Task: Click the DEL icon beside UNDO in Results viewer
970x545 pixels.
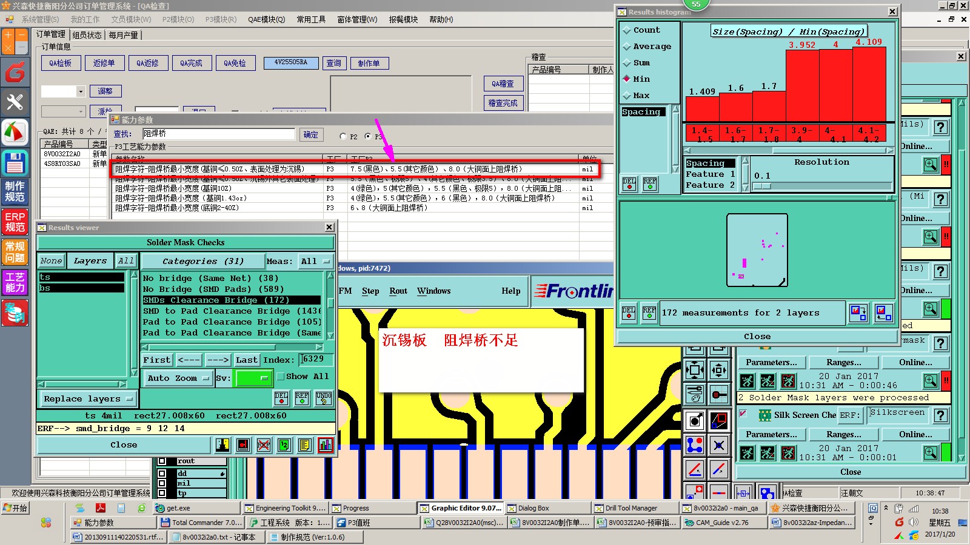Action: pos(281,398)
